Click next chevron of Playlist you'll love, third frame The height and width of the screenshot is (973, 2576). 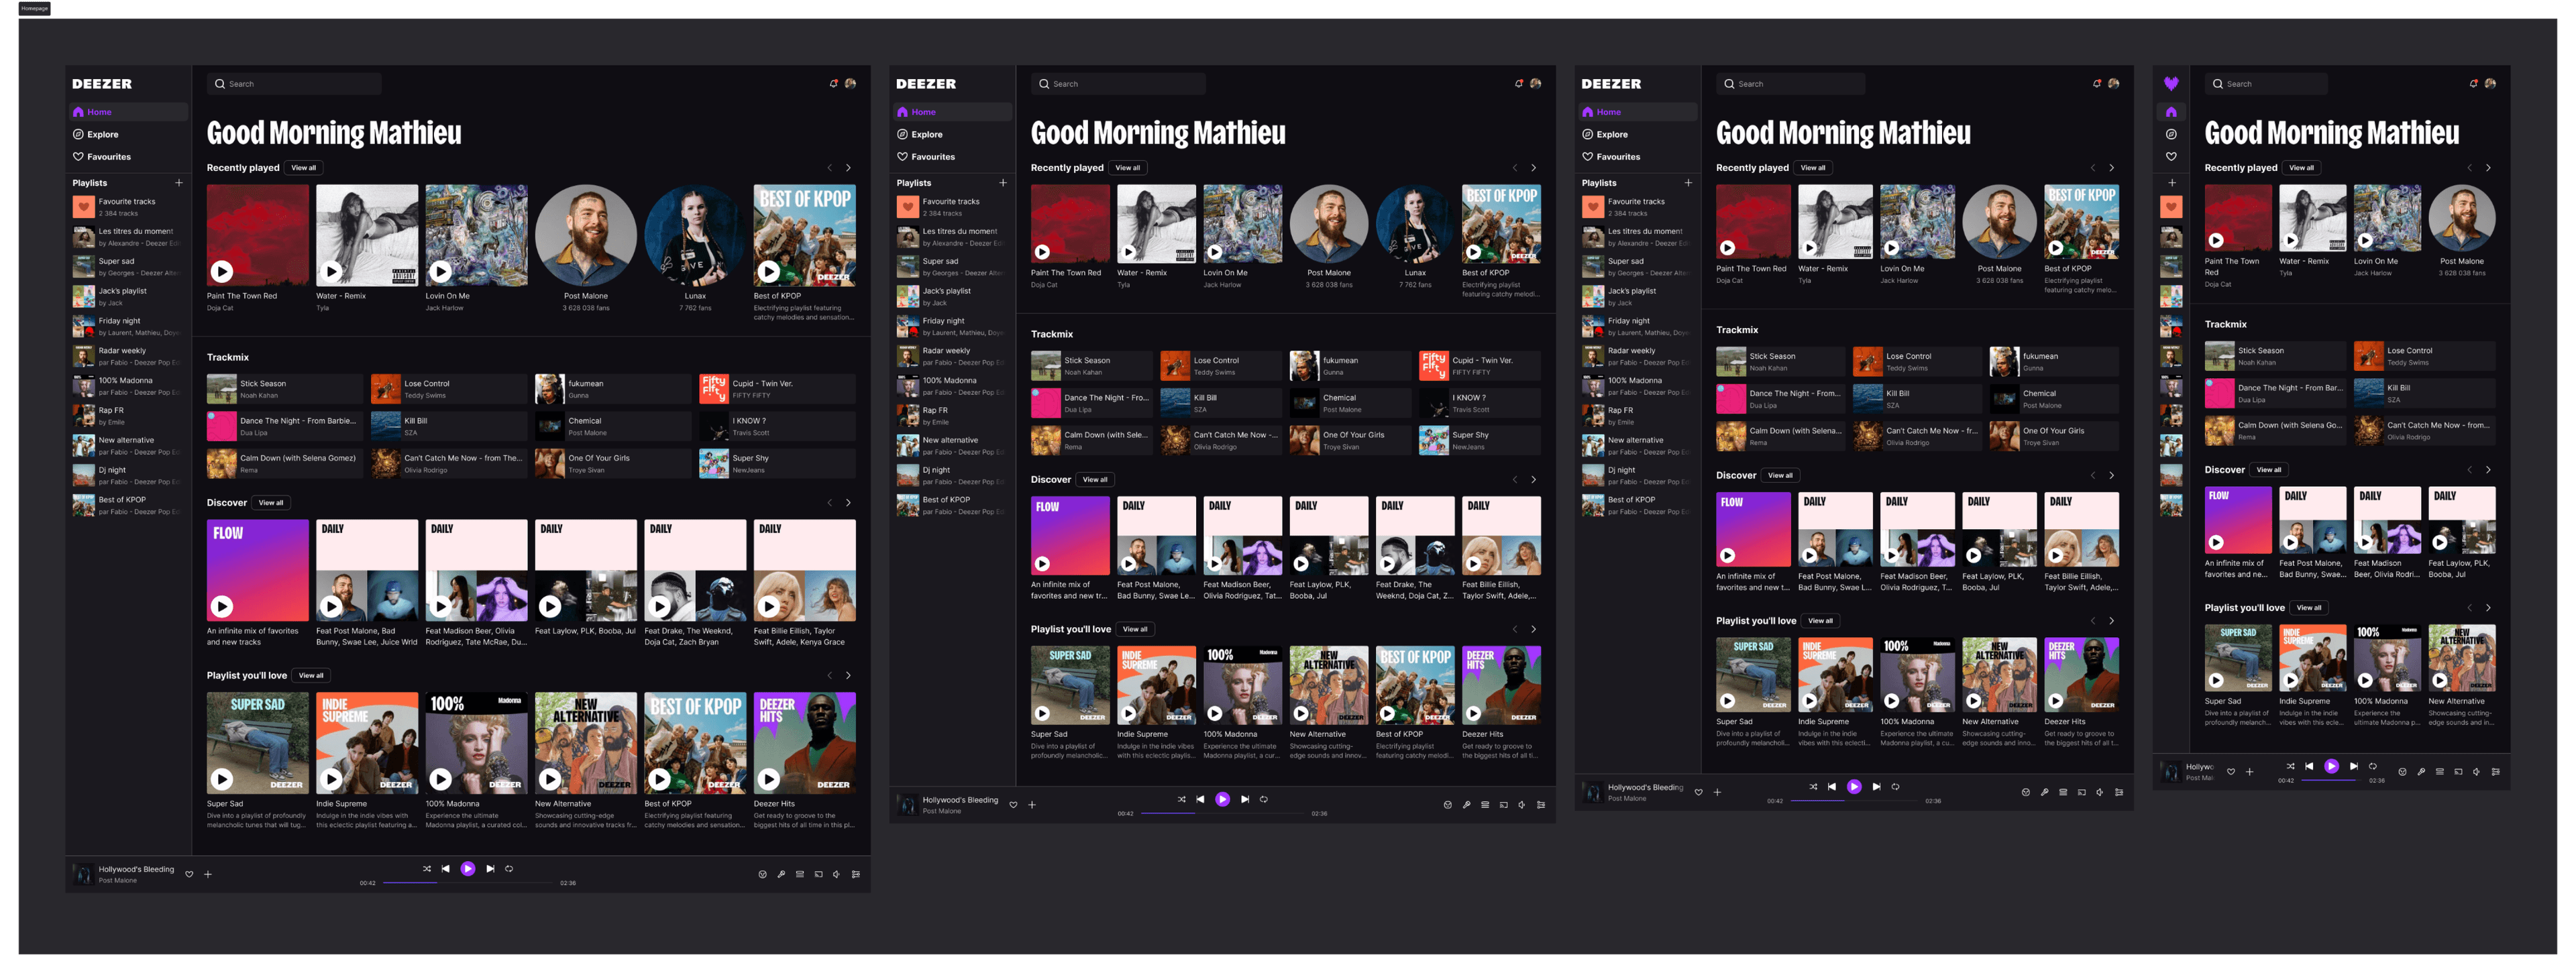click(x=2111, y=621)
